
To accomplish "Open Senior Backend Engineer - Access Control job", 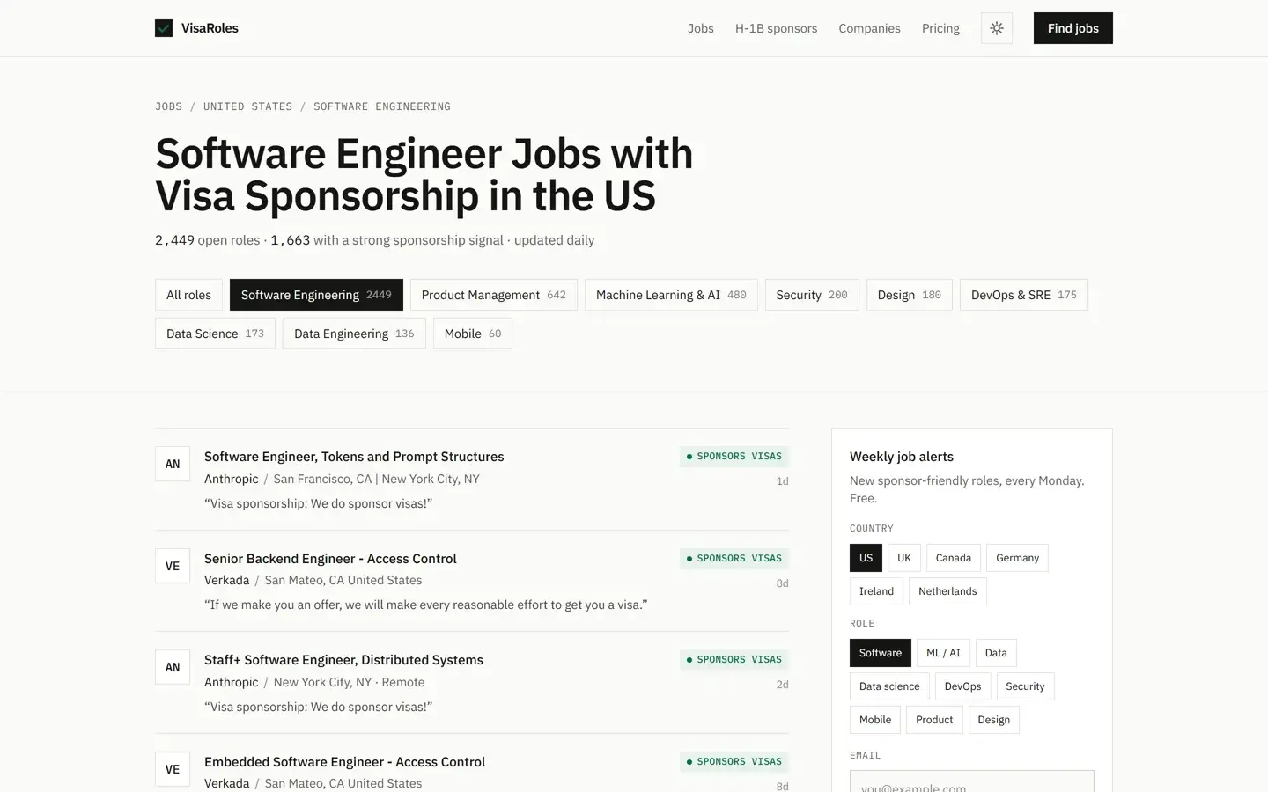I will pyautogui.click(x=330, y=559).
